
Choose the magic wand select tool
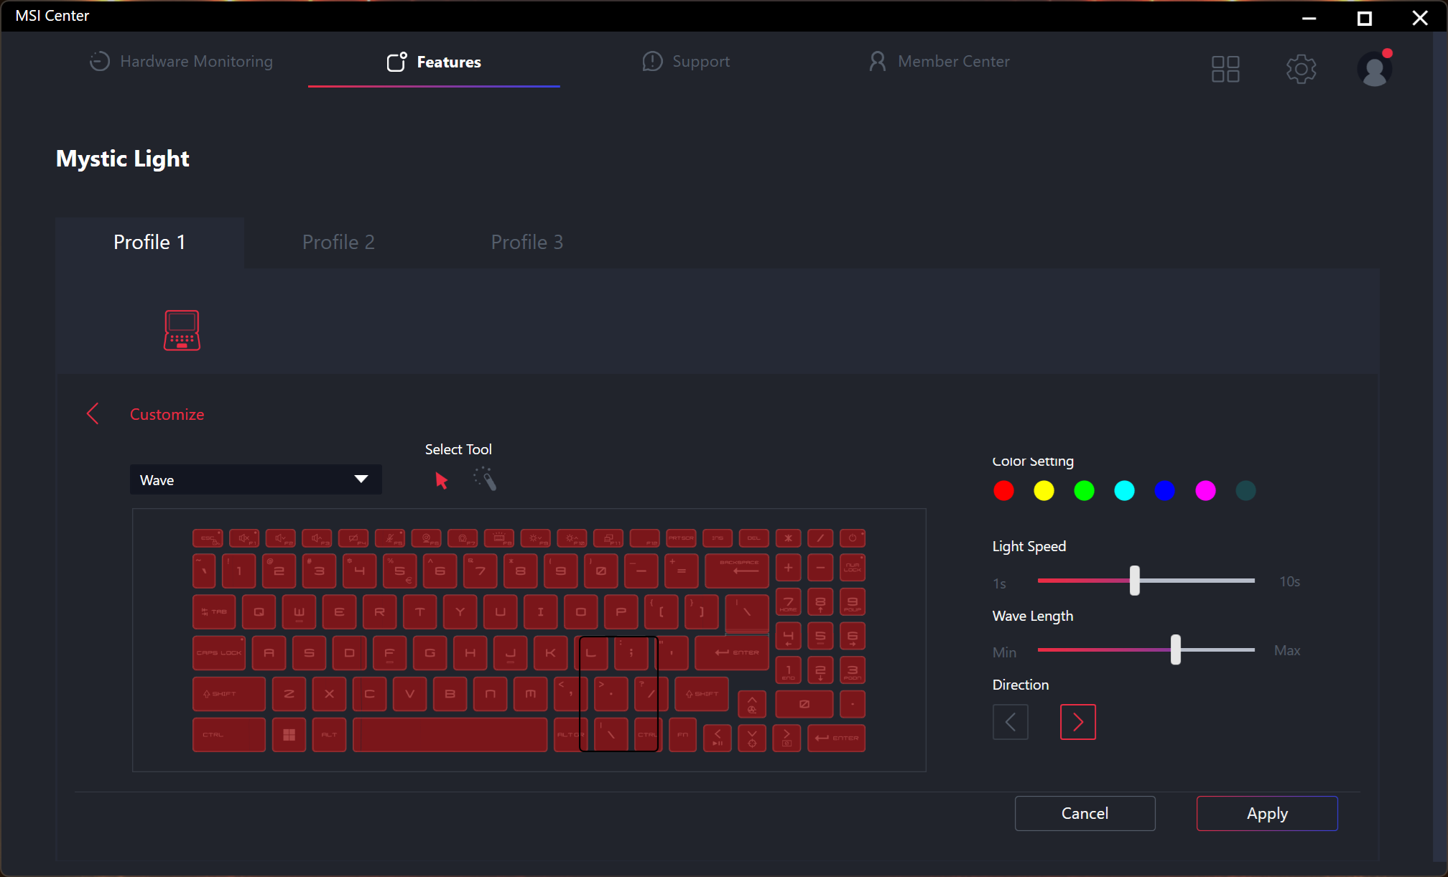(x=485, y=479)
